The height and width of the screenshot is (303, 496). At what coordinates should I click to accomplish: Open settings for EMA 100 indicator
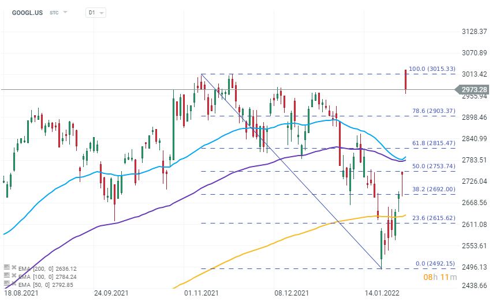pyautogui.click(x=6, y=276)
